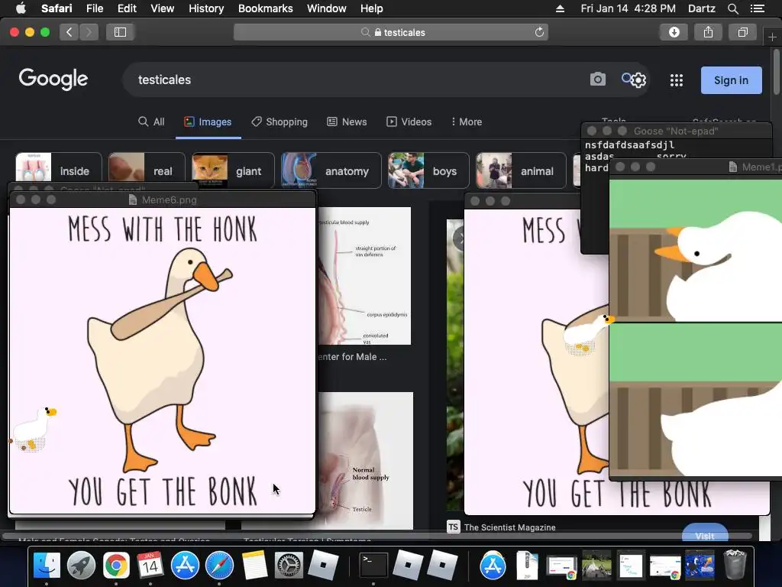Click Safari's address bar
782x587 pixels.
click(x=391, y=32)
